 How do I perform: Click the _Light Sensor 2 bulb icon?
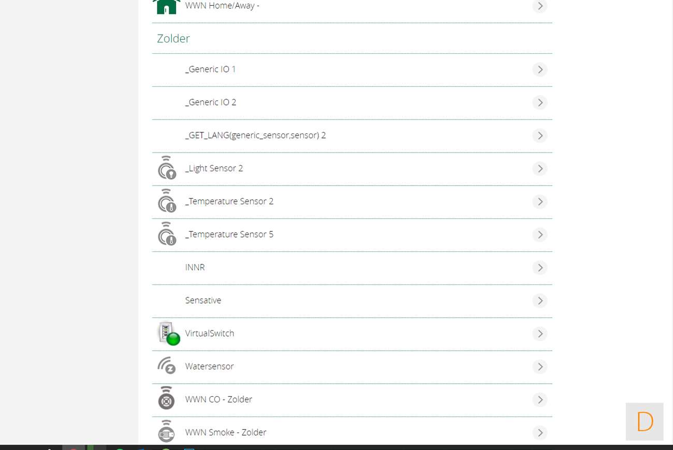[167, 168]
